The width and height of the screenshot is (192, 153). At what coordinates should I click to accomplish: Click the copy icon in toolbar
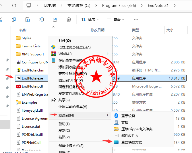pos(14,20)
